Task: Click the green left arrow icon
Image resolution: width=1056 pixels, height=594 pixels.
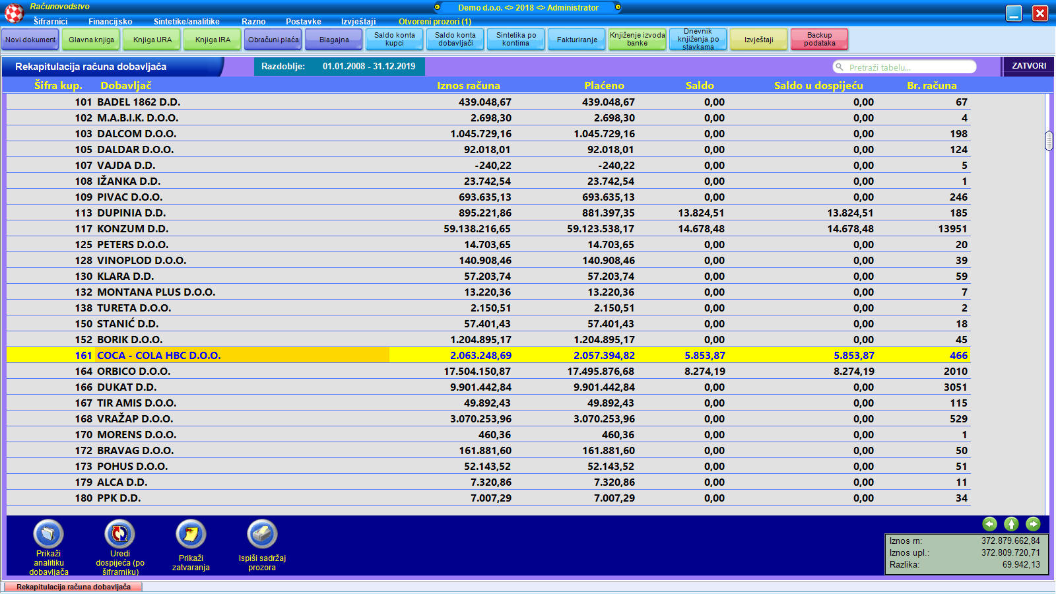Action: click(989, 524)
